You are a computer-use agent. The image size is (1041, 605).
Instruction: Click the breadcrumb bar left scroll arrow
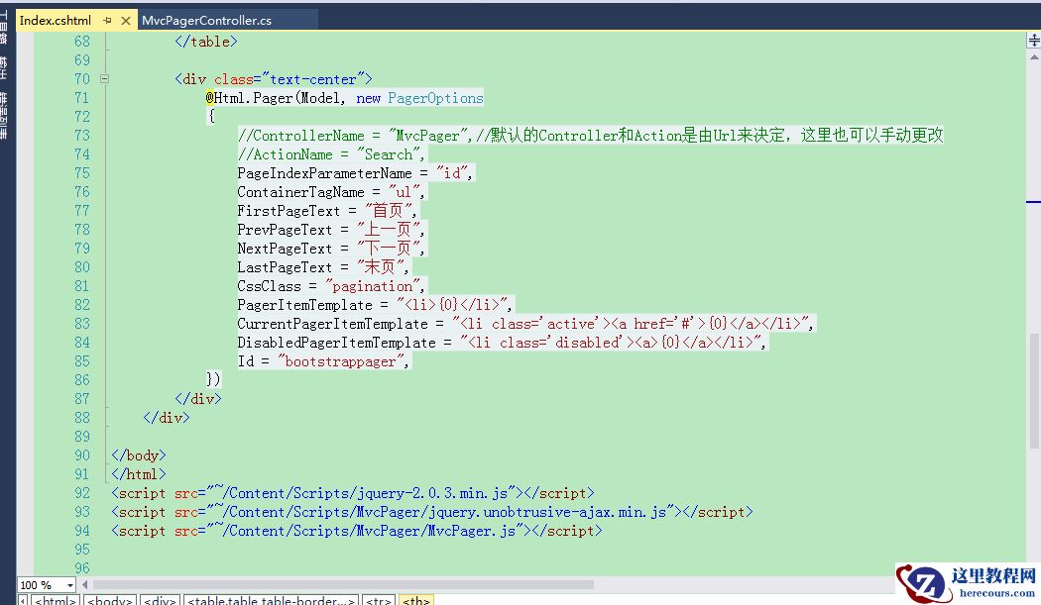click(23, 600)
